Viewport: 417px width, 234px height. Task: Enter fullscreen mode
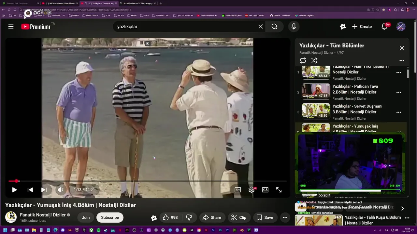(279, 190)
